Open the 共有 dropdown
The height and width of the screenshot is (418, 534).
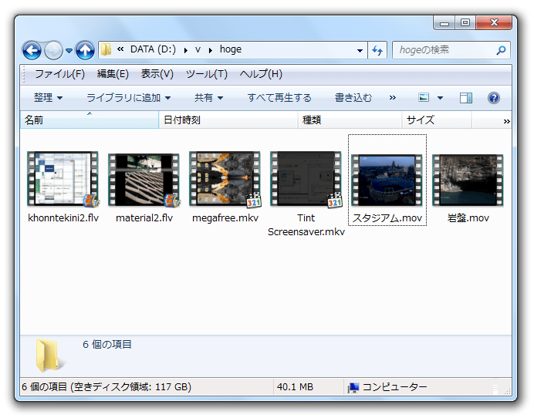[209, 98]
